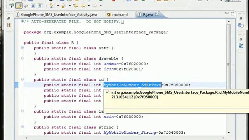Open the minimized view in left sidebar

click(x=9, y=25)
